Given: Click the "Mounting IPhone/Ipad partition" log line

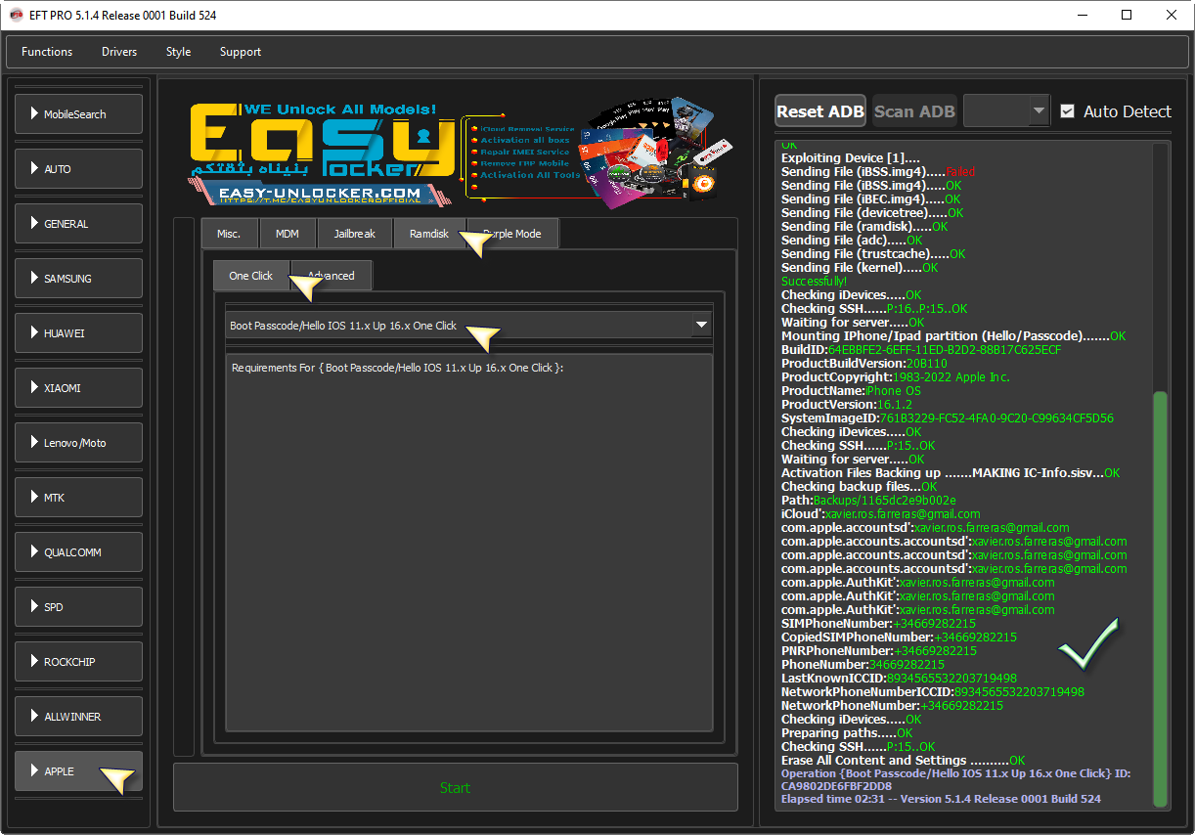Looking at the screenshot, I should coord(953,335).
